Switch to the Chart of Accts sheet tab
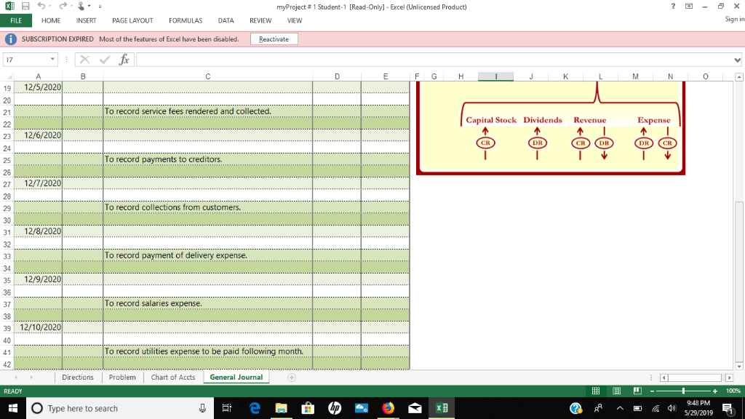This screenshot has width=745, height=419. pyautogui.click(x=173, y=378)
